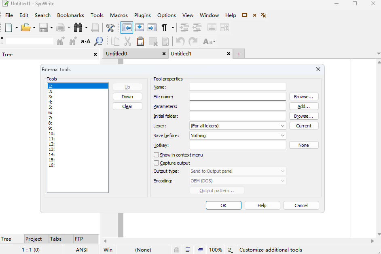
Task: Click the New file icon in toolbar
Action: point(9,28)
